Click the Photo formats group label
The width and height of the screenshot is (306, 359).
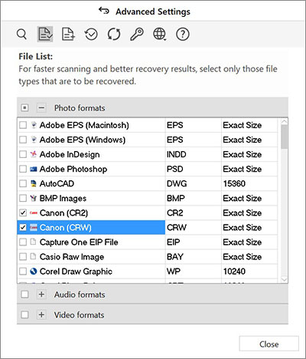[80, 108]
